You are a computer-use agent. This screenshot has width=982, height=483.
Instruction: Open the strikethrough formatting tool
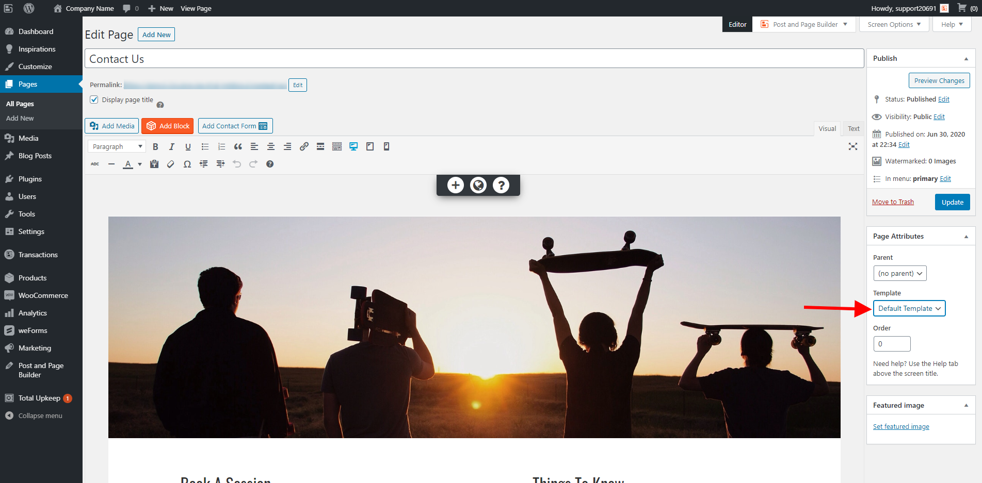tap(95, 164)
